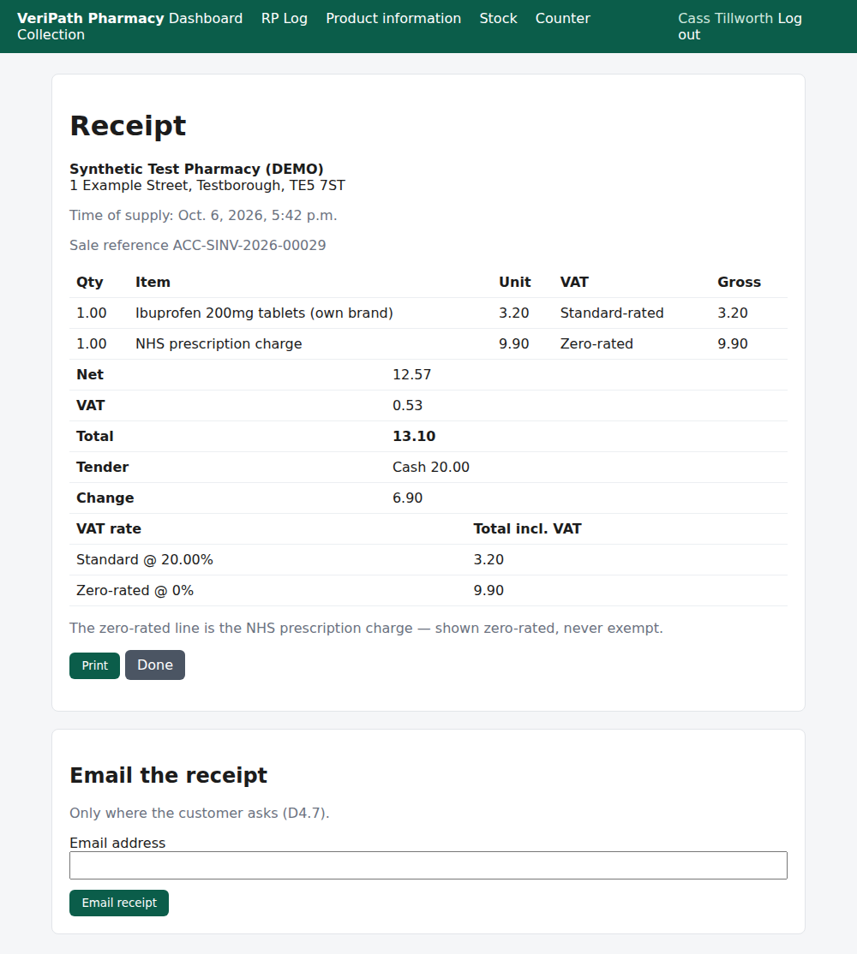Click the Done button
This screenshot has height=954, width=857.
pyautogui.click(x=155, y=665)
